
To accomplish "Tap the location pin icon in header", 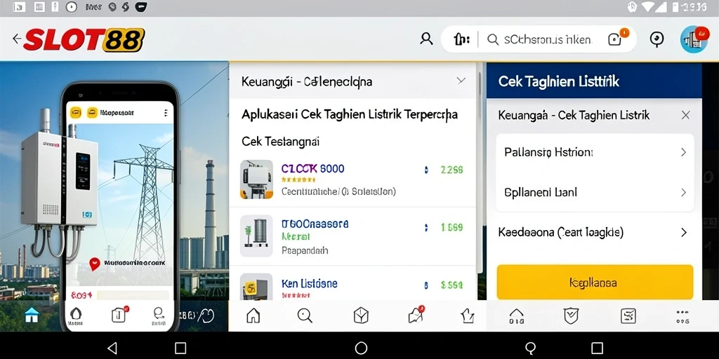I will pyautogui.click(x=657, y=39).
